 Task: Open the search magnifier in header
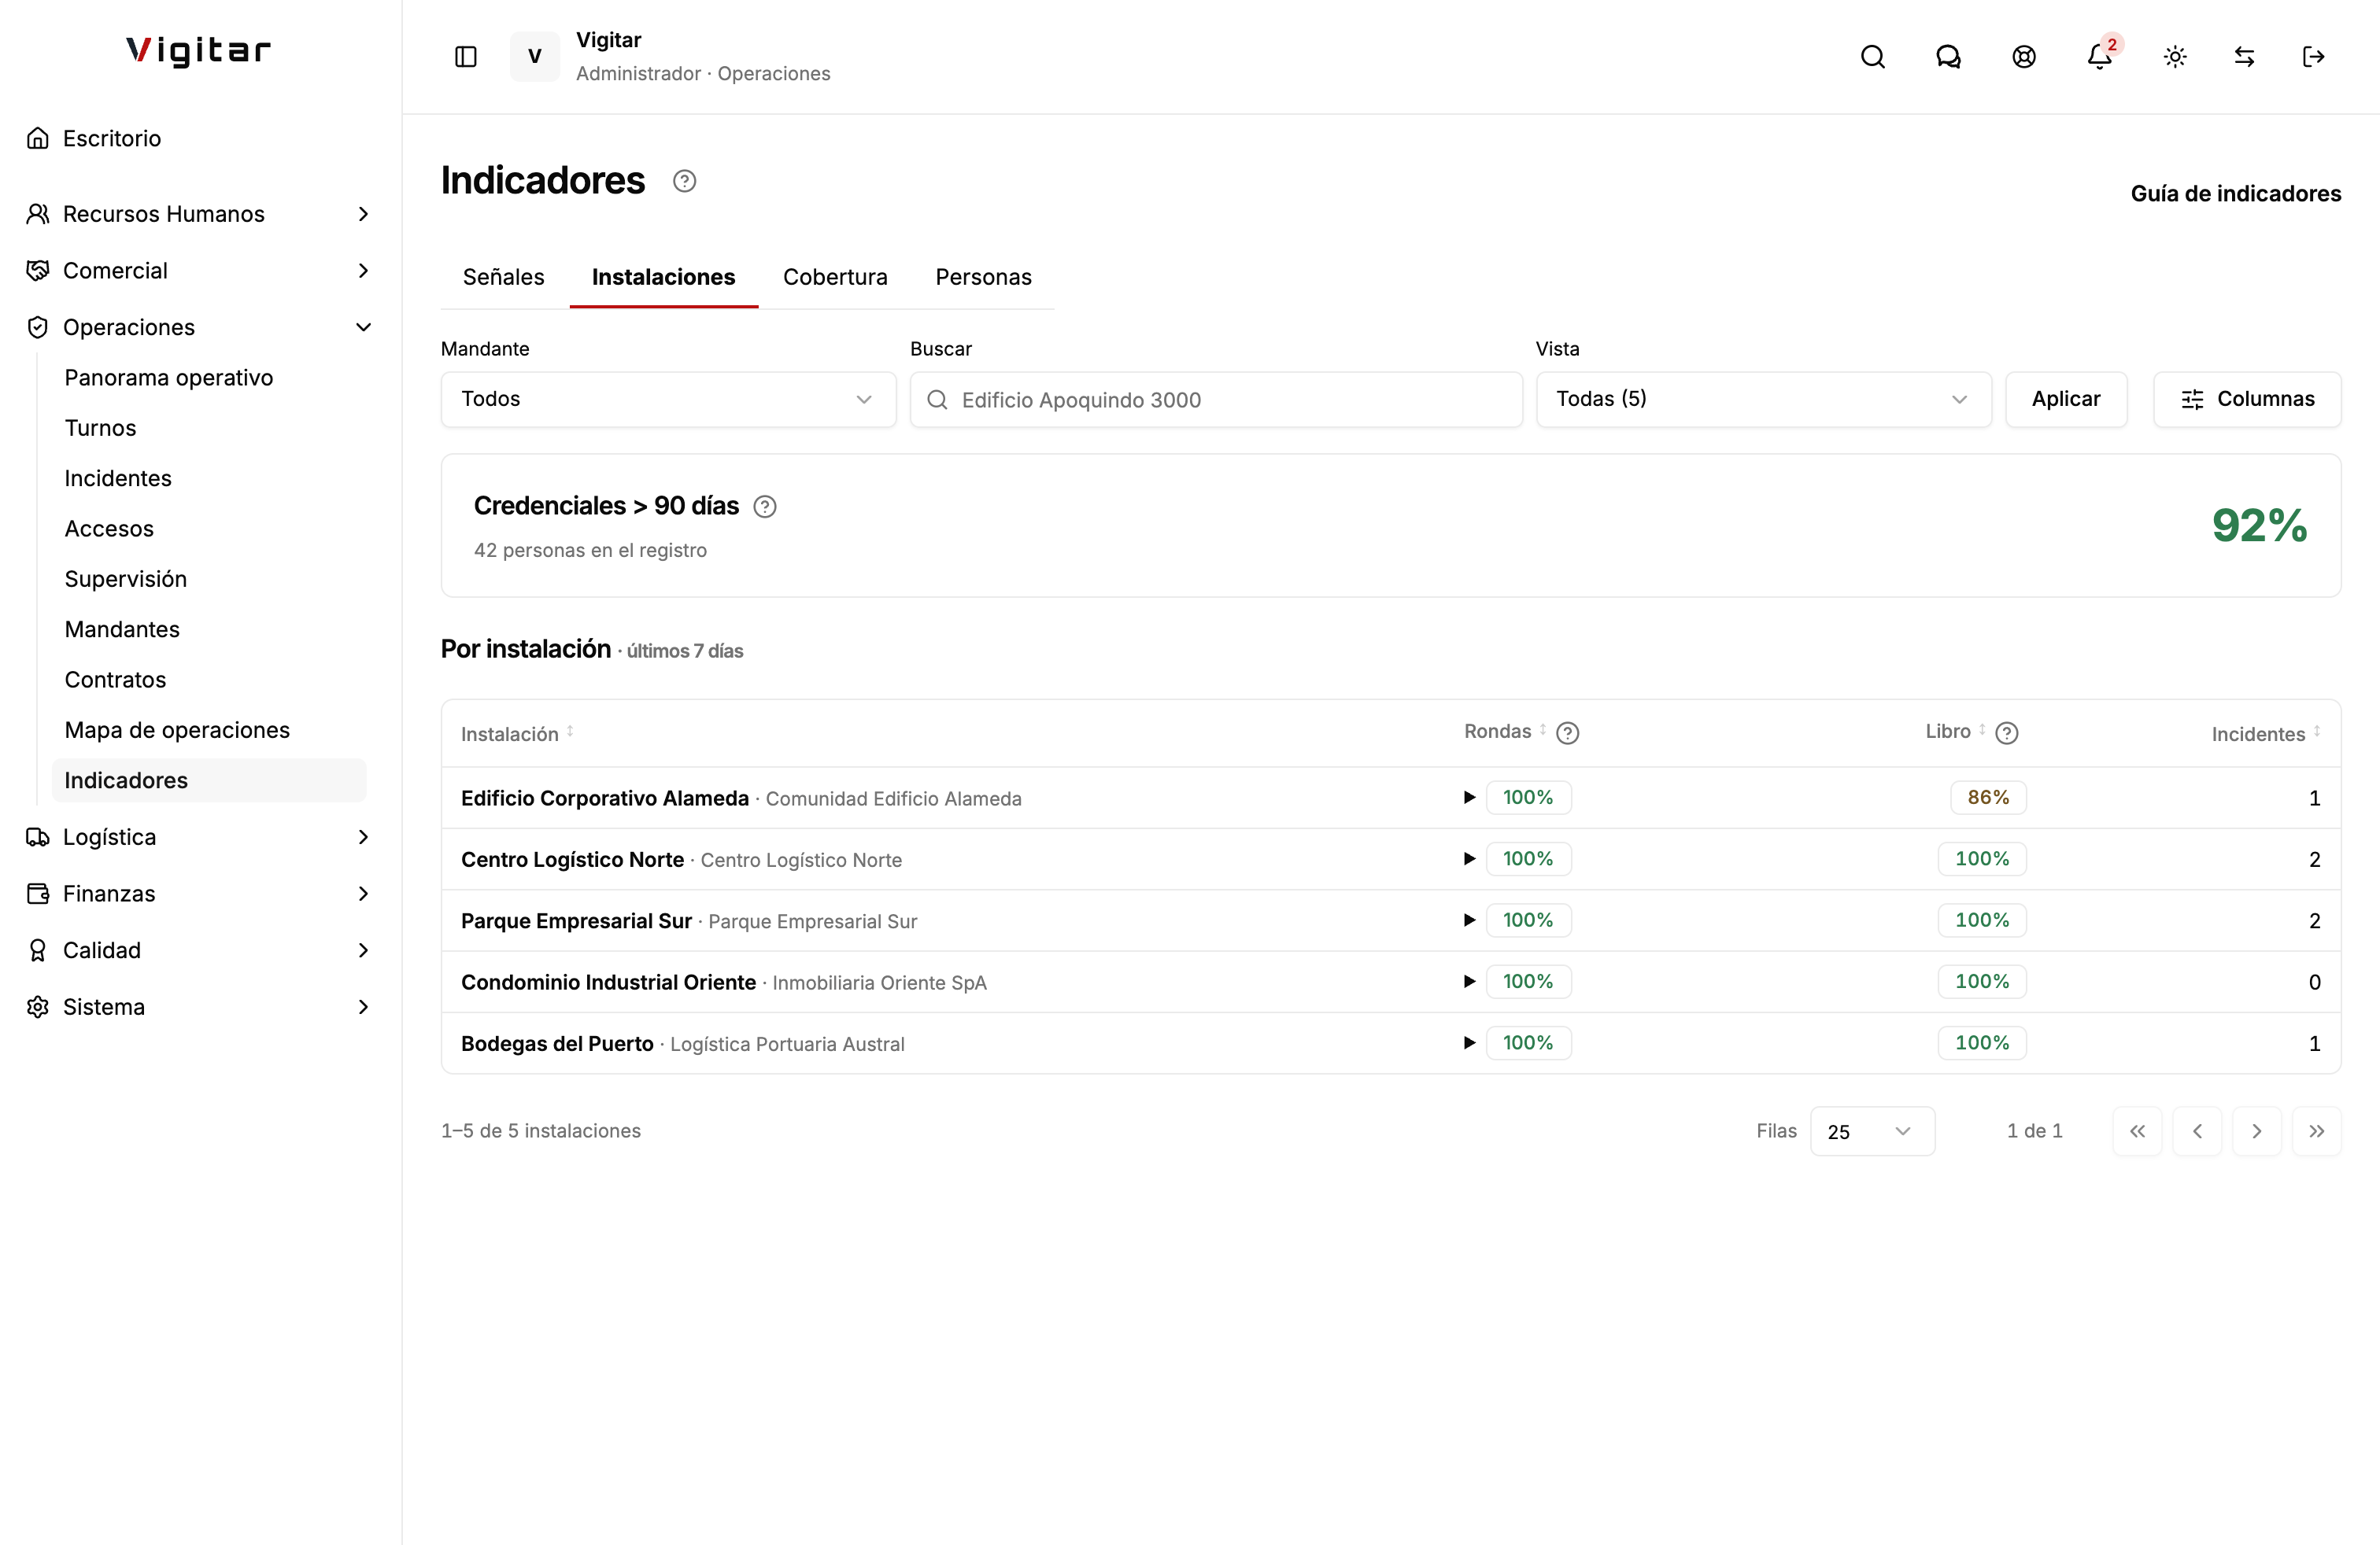point(1873,57)
